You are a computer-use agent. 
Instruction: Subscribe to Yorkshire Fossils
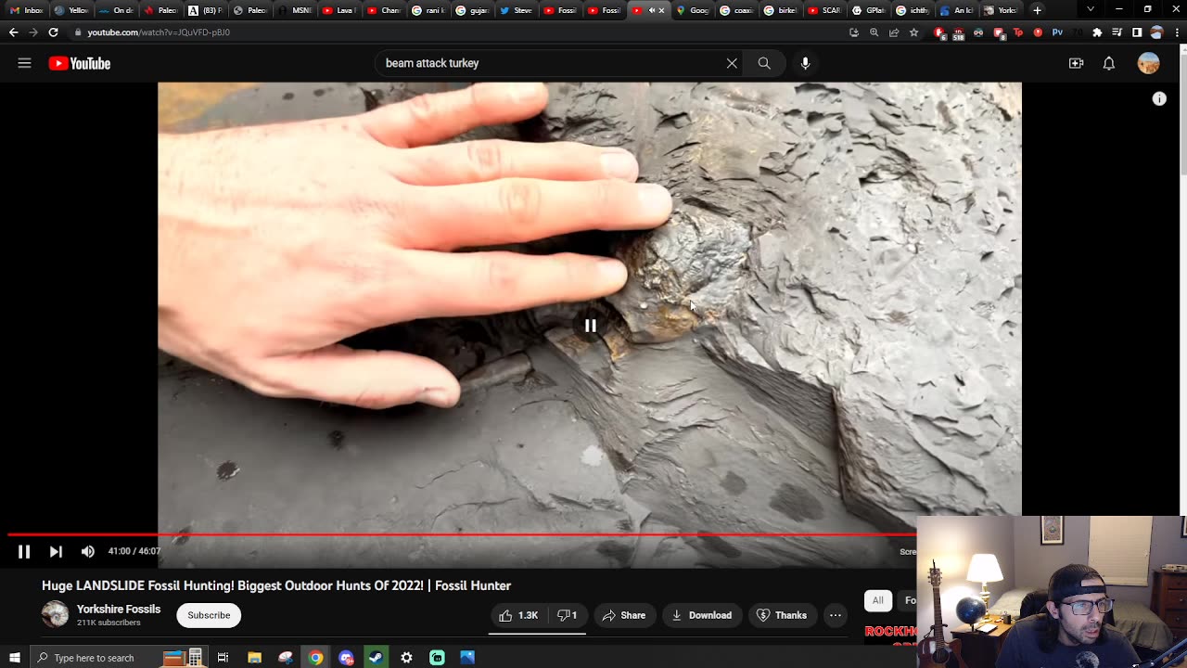click(209, 615)
